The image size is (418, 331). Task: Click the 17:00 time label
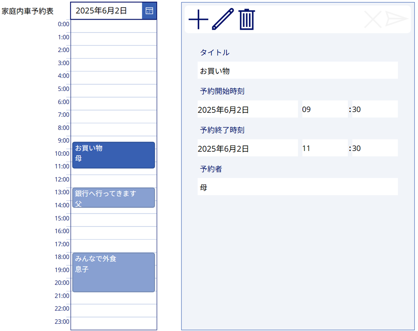(62, 244)
